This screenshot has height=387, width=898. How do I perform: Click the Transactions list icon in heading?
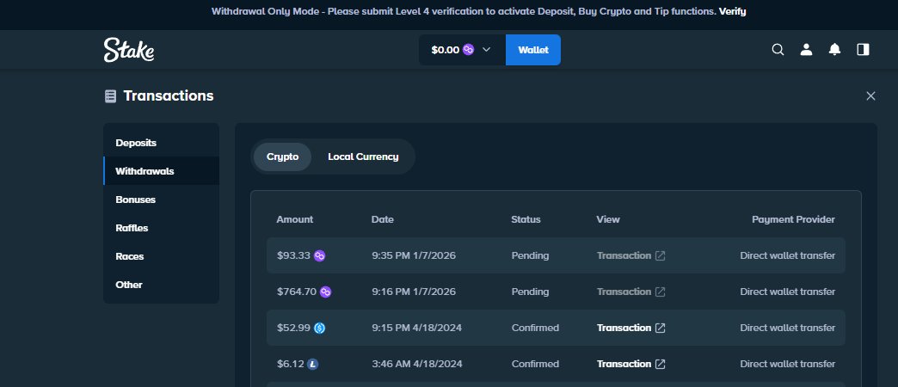tap(111, 96)
